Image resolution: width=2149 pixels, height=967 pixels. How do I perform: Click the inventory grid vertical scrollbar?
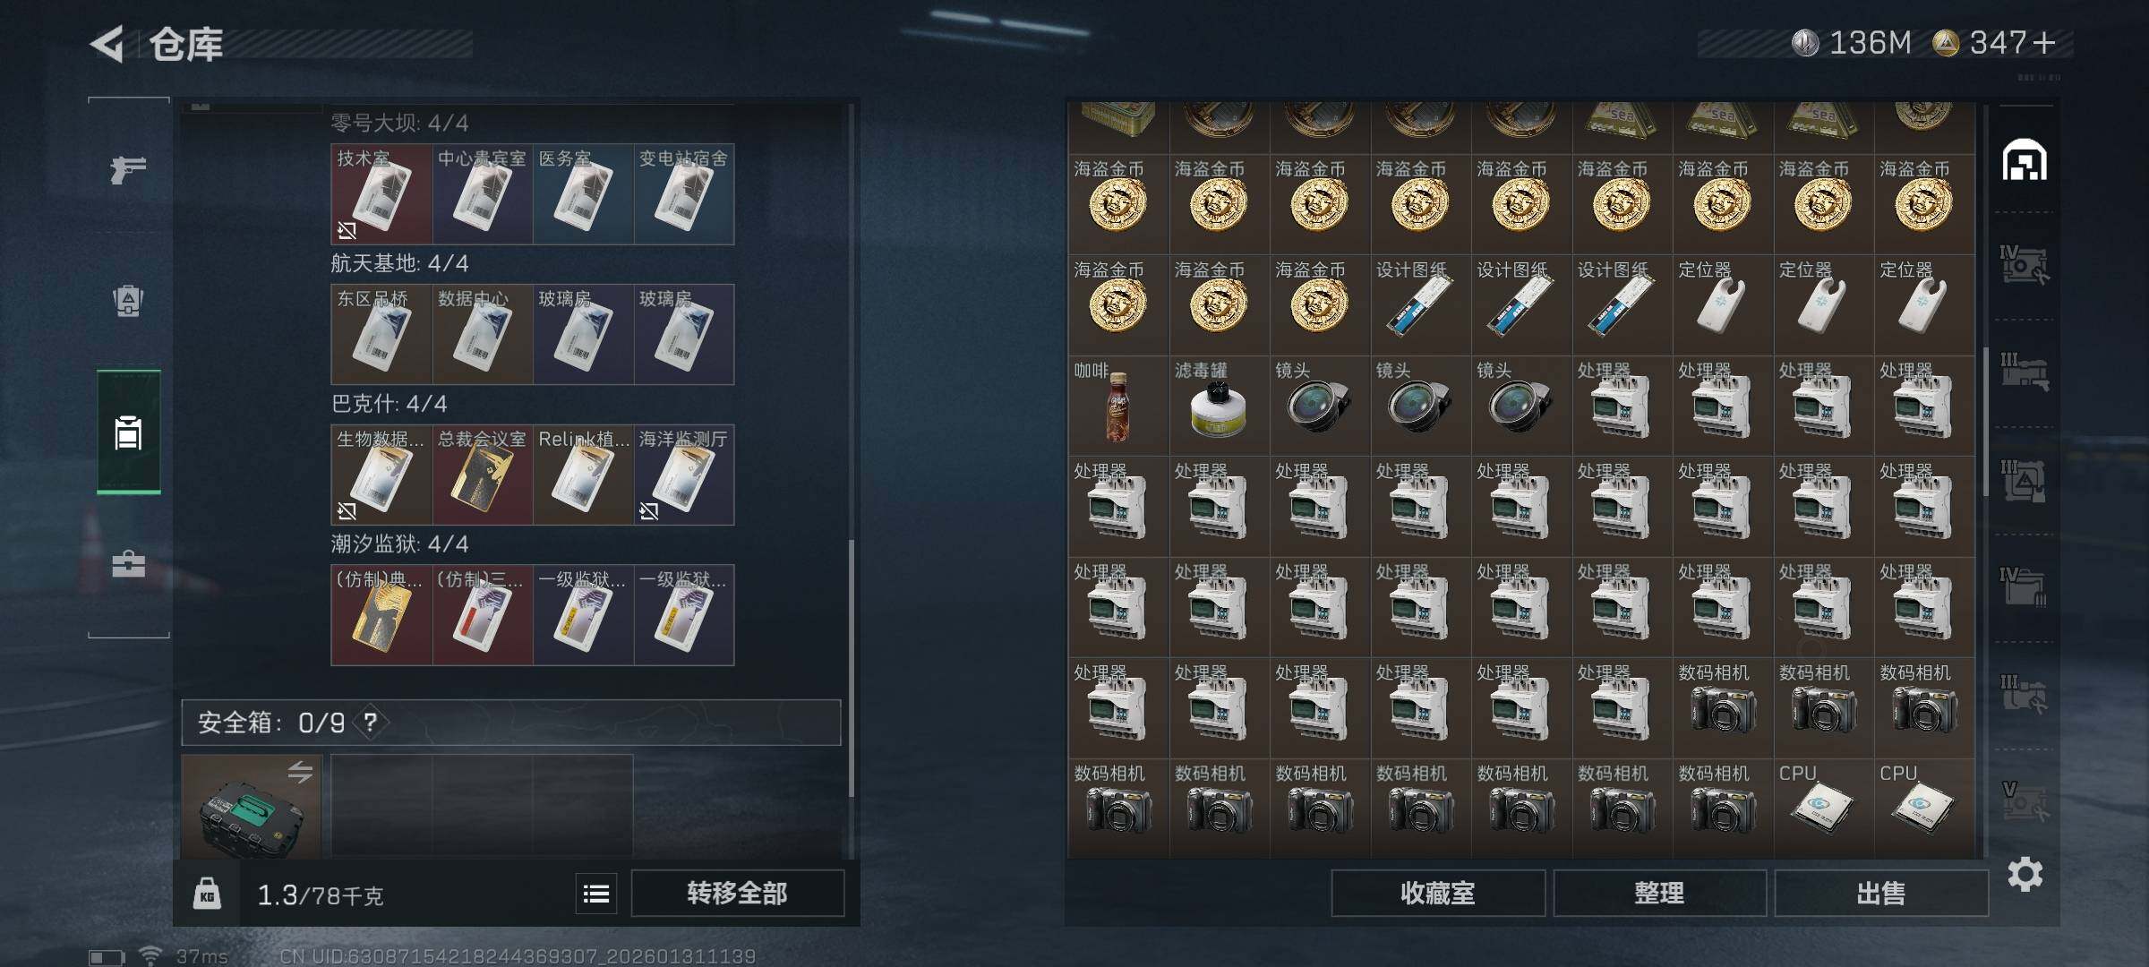[x=1985, y=421]
